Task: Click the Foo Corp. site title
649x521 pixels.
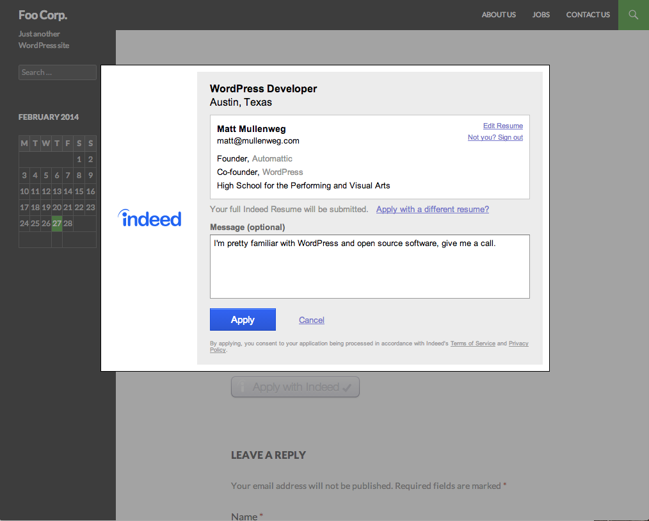Action: pos(43,15)
